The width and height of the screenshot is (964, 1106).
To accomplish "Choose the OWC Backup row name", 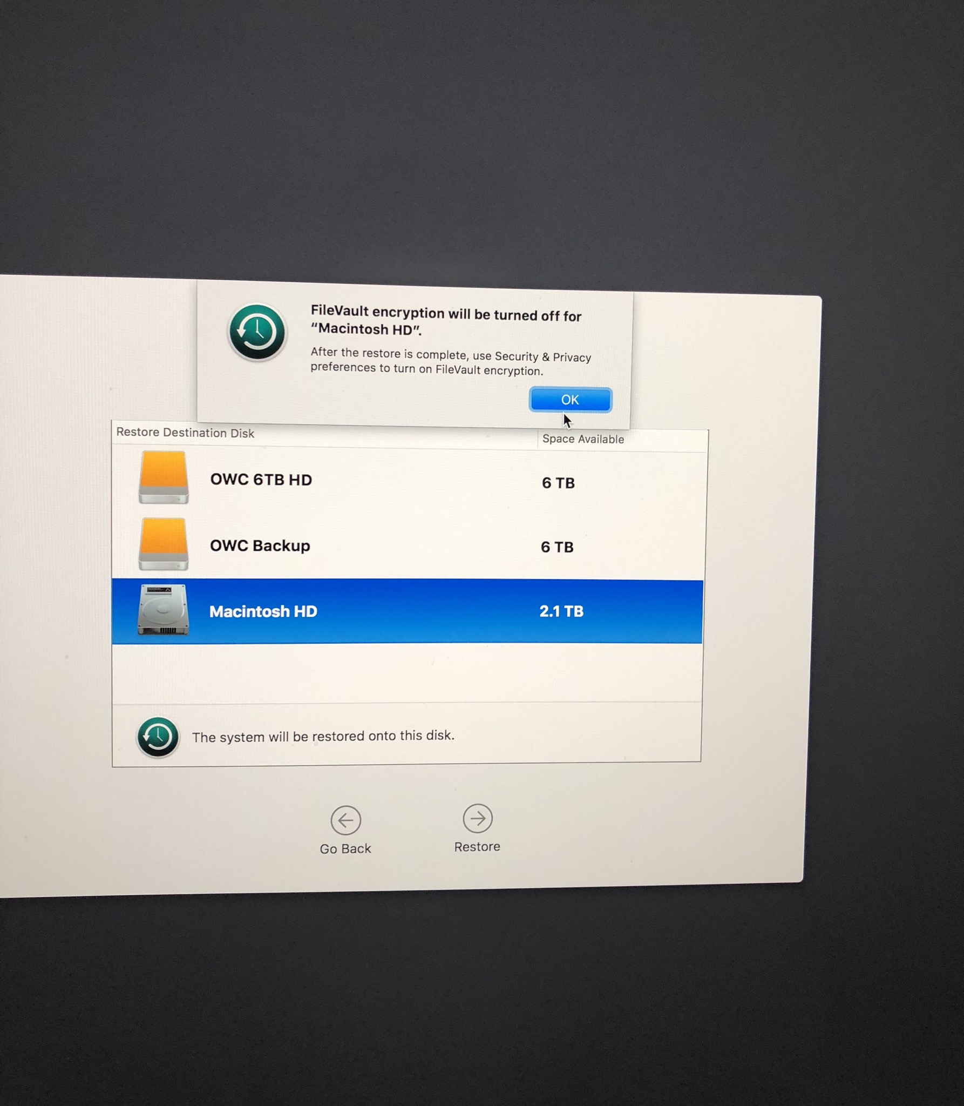I will (x=260, y=545).
